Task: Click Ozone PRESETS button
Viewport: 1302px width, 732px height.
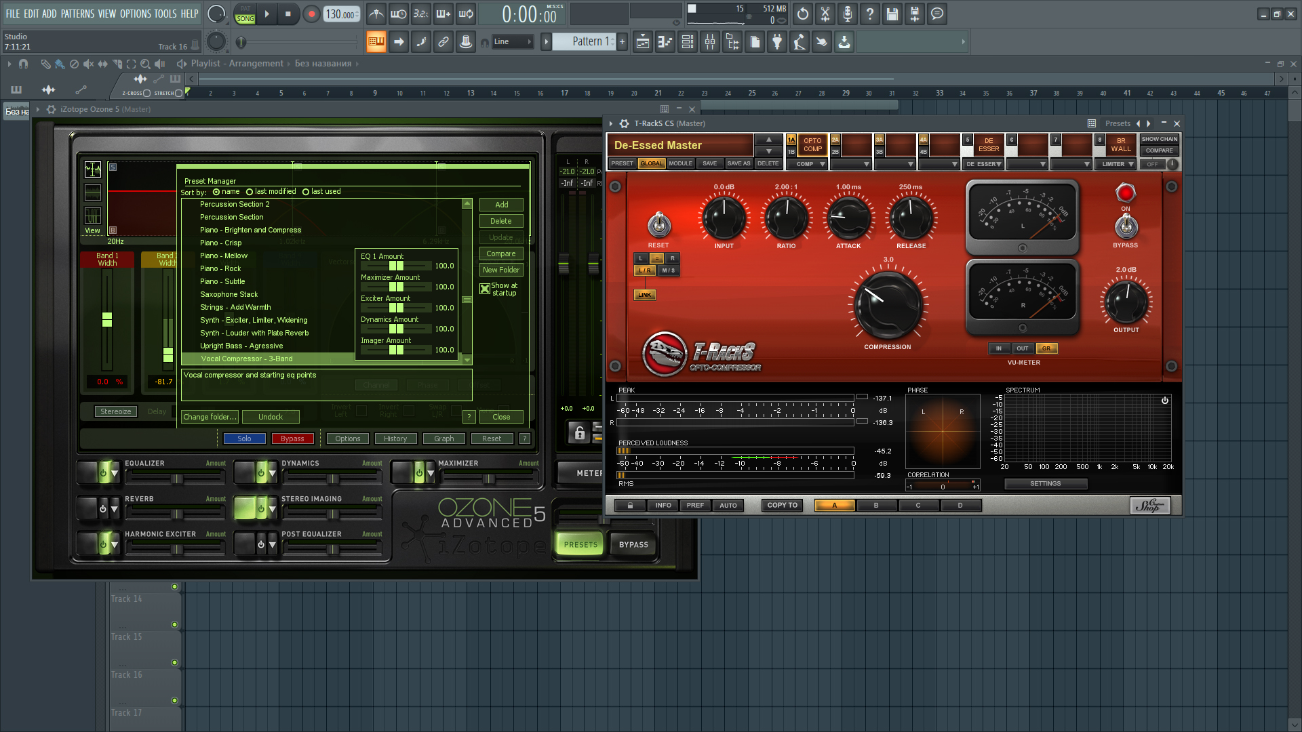Action: click(581, 544)
